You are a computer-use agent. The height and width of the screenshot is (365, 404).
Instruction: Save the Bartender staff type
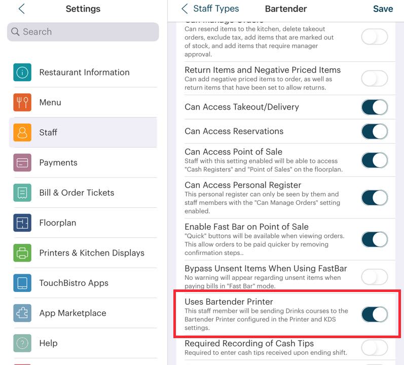(x=383, y=9)
